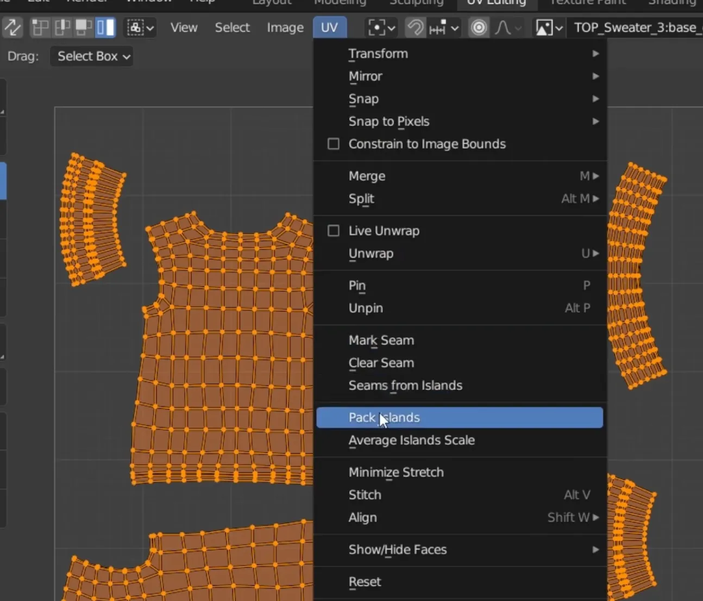
Task: Choose Seams from Islands
Action: coord(460,386)
